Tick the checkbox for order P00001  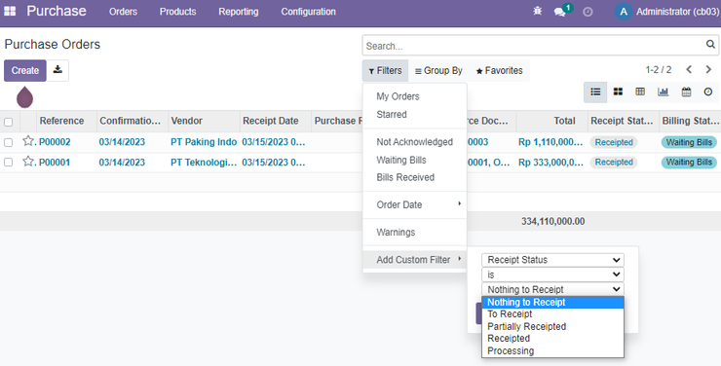8,163
